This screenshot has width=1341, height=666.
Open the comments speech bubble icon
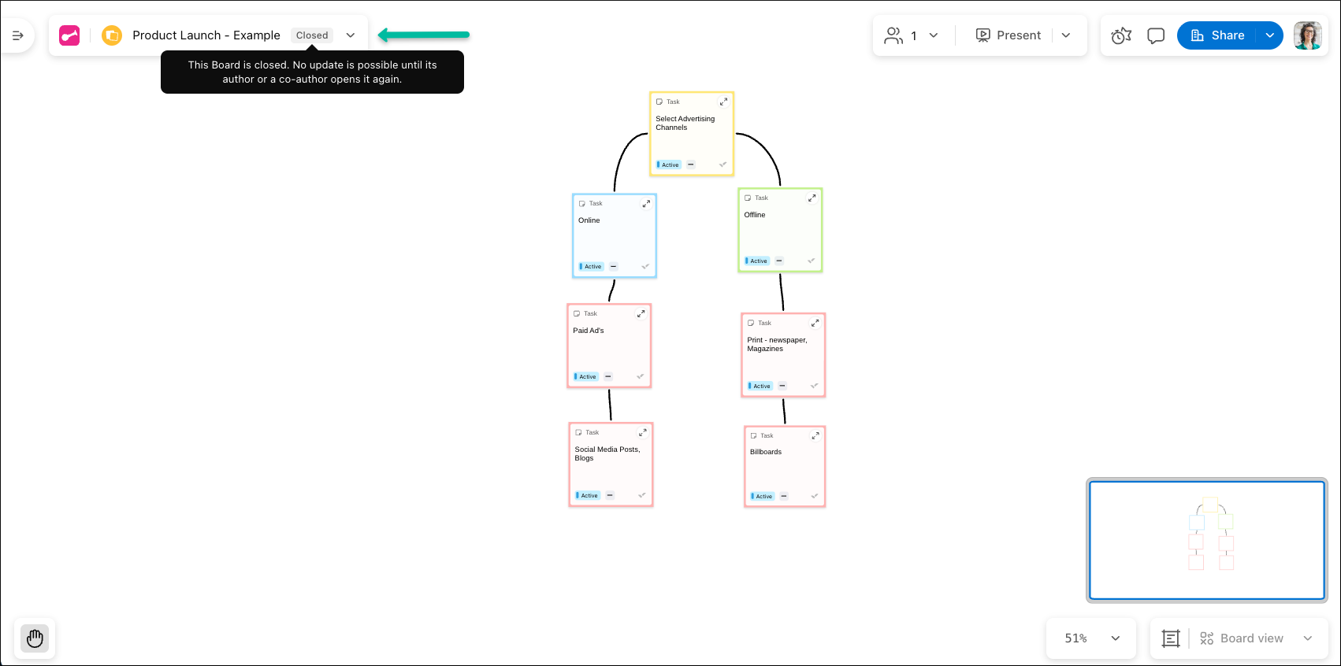1155,35
